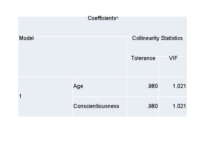This screenshot has height=148, width=197.
Task: Click Conscientiousness Tolerance value .980
Action: coord(153,106)
